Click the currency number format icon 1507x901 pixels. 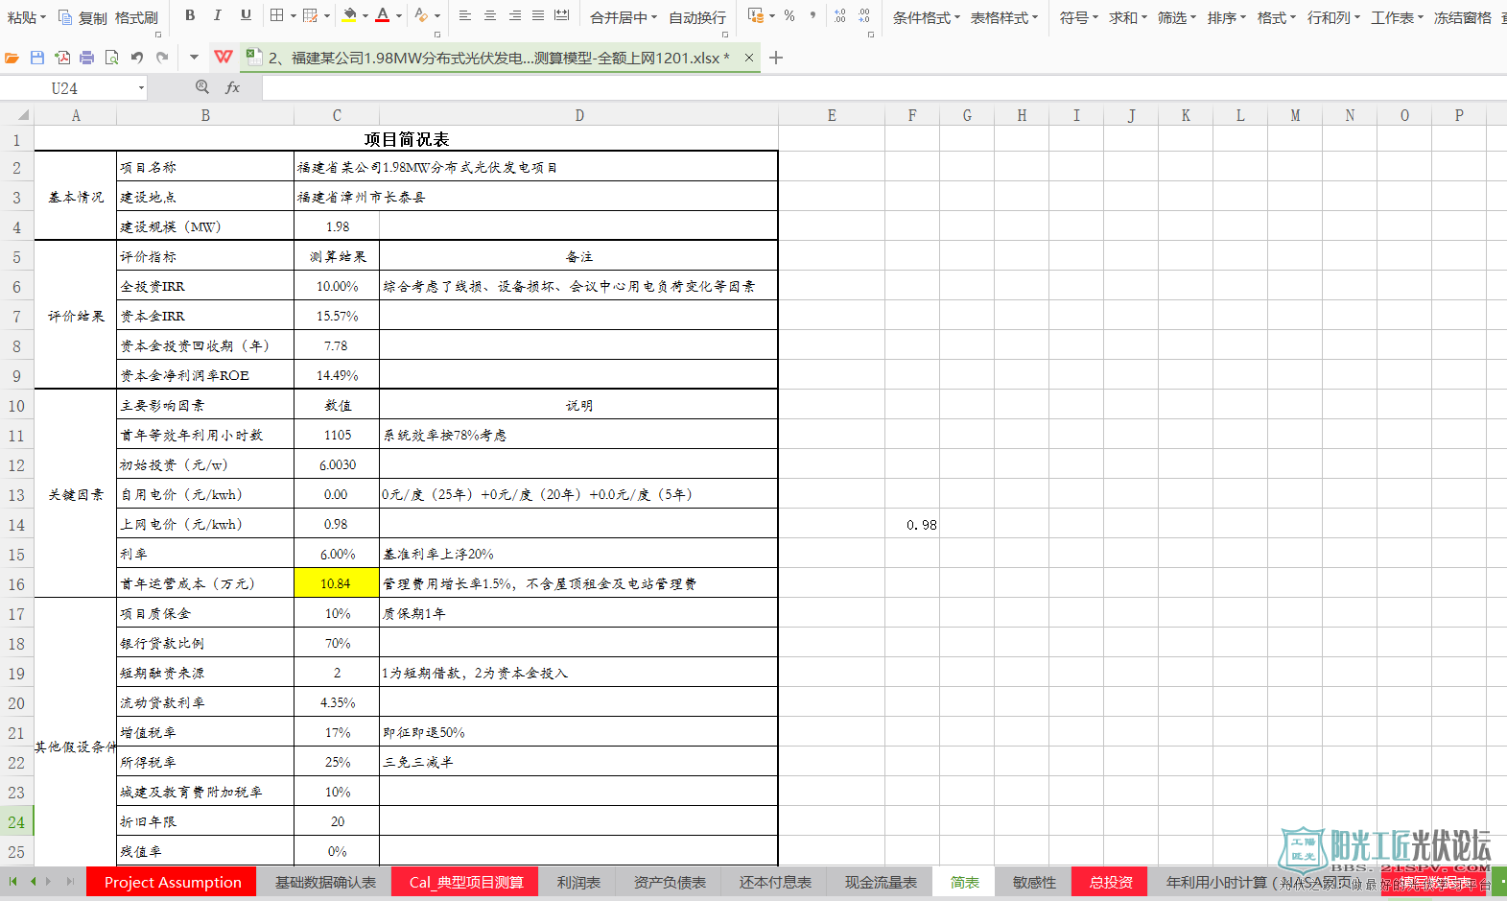[756, 15]
